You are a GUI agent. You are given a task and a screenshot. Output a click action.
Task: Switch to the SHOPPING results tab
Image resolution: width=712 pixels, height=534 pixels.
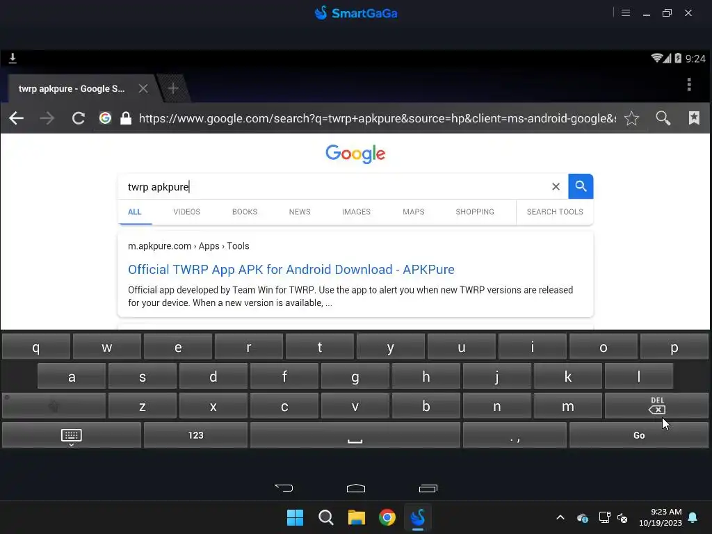pyautogui.click(x=474, y=212)
